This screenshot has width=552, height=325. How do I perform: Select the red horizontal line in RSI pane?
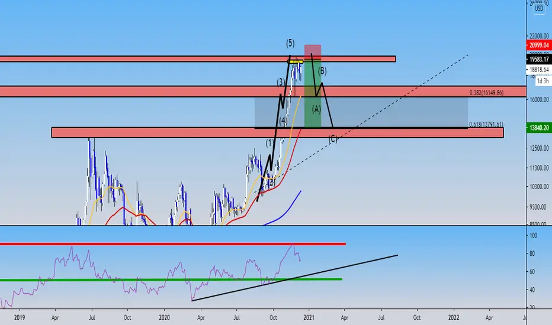(172, 244)
